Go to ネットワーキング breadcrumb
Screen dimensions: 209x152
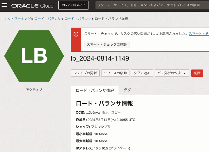click(17, 19)
